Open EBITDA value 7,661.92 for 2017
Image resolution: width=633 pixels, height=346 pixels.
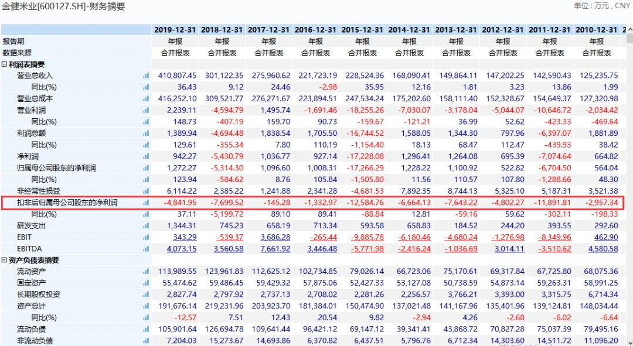pos(275,249)
